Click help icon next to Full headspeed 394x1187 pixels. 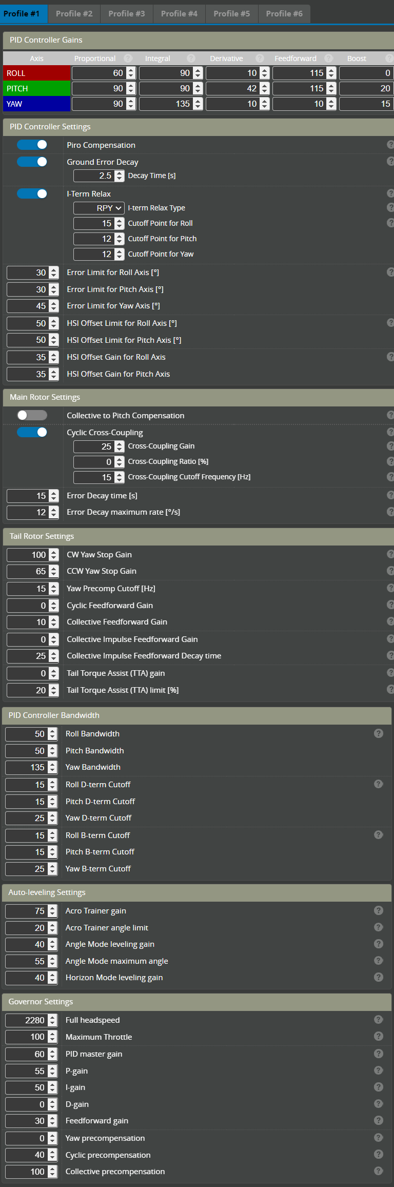[379, 1020]
